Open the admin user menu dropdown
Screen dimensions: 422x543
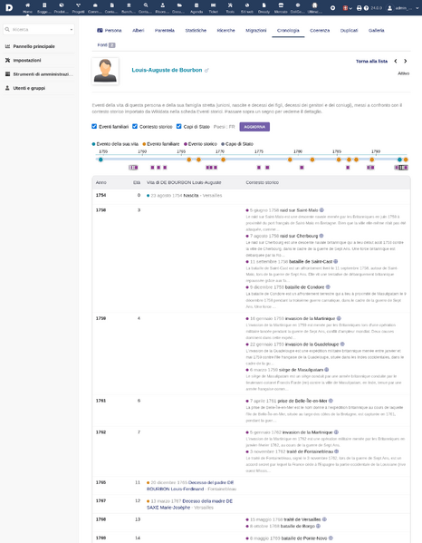pyautogui.click(x=403, y=7)
